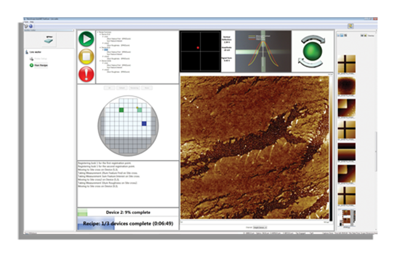The image size is (399, 262).
Task: Select the light green wafer die
Action: click(139, 109)
